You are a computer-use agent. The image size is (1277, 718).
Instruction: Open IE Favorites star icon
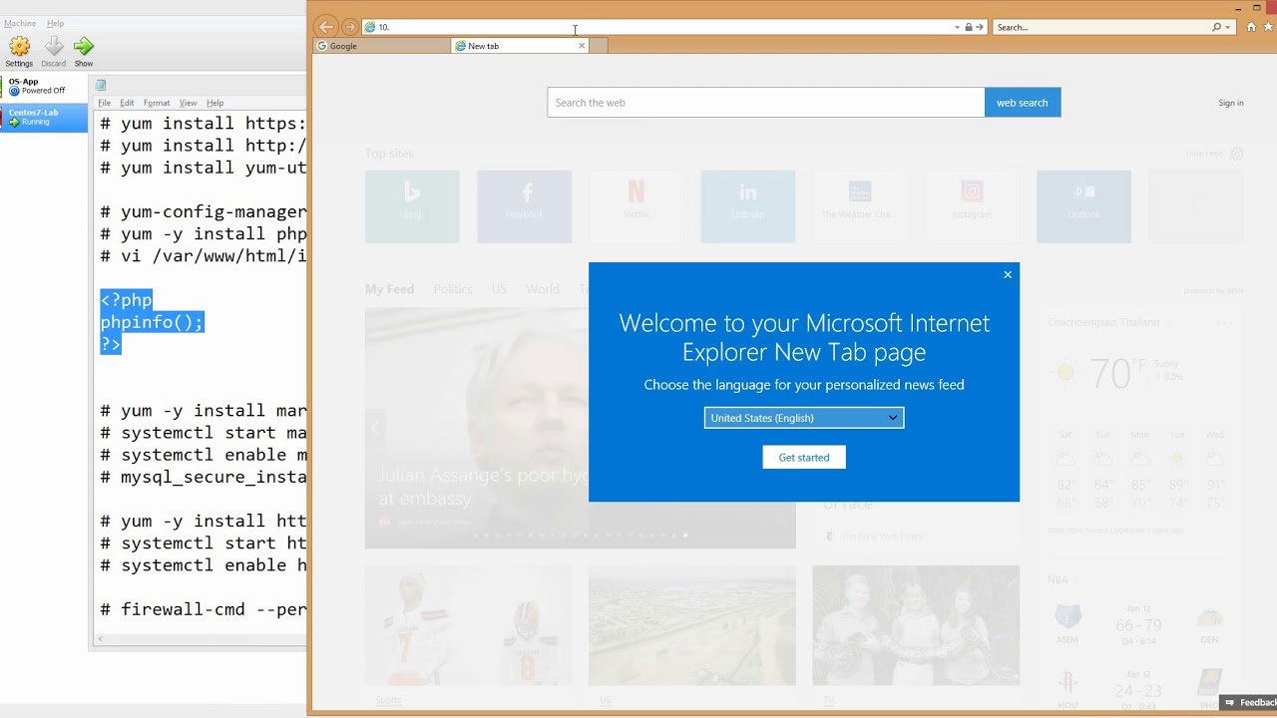click(1269, 27)
